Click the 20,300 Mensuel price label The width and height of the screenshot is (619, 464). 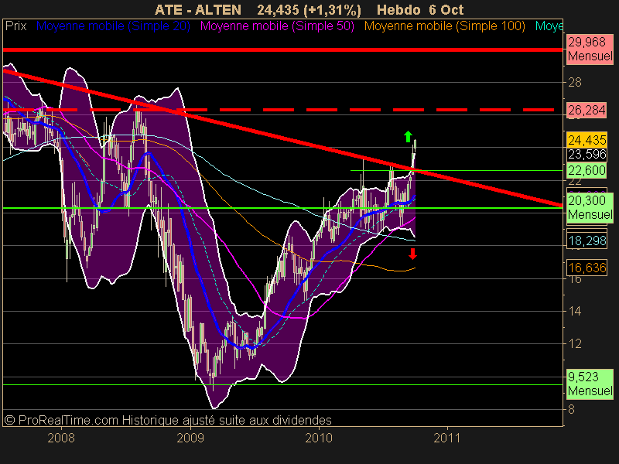(590, 207)
